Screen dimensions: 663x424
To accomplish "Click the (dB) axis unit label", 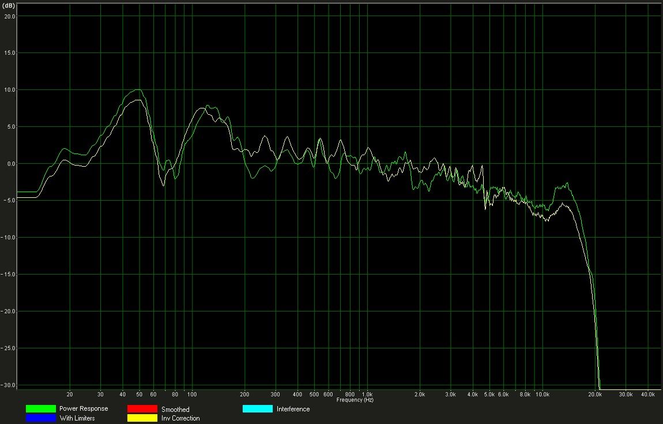I will 9,6.
